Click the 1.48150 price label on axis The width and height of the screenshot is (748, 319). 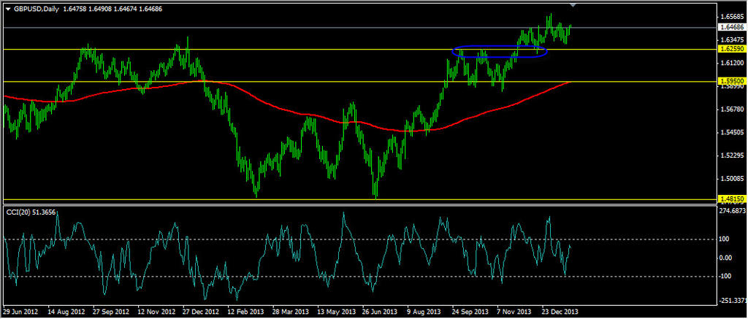pos(731,199)
